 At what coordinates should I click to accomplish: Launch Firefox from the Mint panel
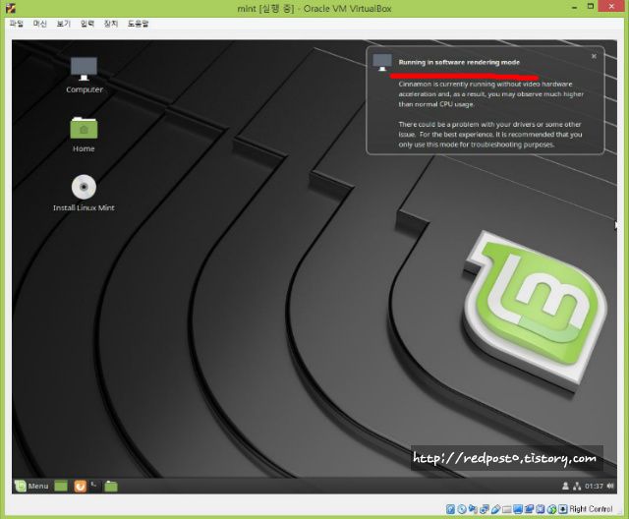(81, 487)
